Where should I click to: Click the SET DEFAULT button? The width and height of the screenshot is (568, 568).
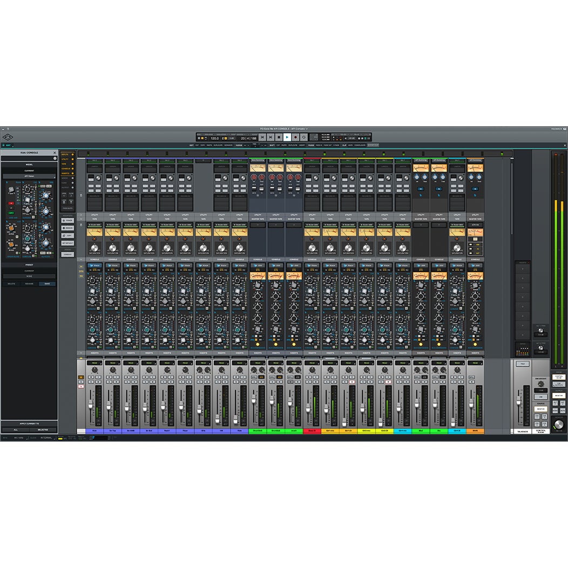(x=67, y=243)
